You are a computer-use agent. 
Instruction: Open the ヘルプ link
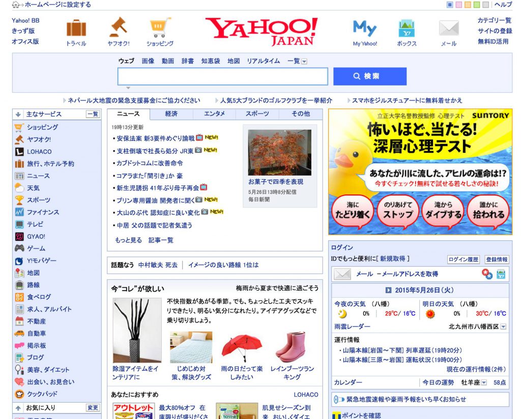point(503,4)
